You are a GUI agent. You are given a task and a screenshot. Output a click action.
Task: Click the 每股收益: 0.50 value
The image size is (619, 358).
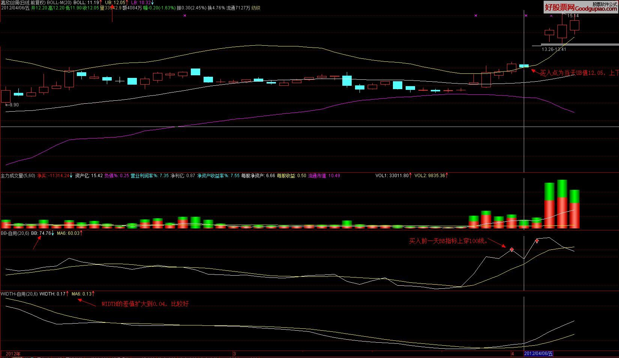[291, 175]
